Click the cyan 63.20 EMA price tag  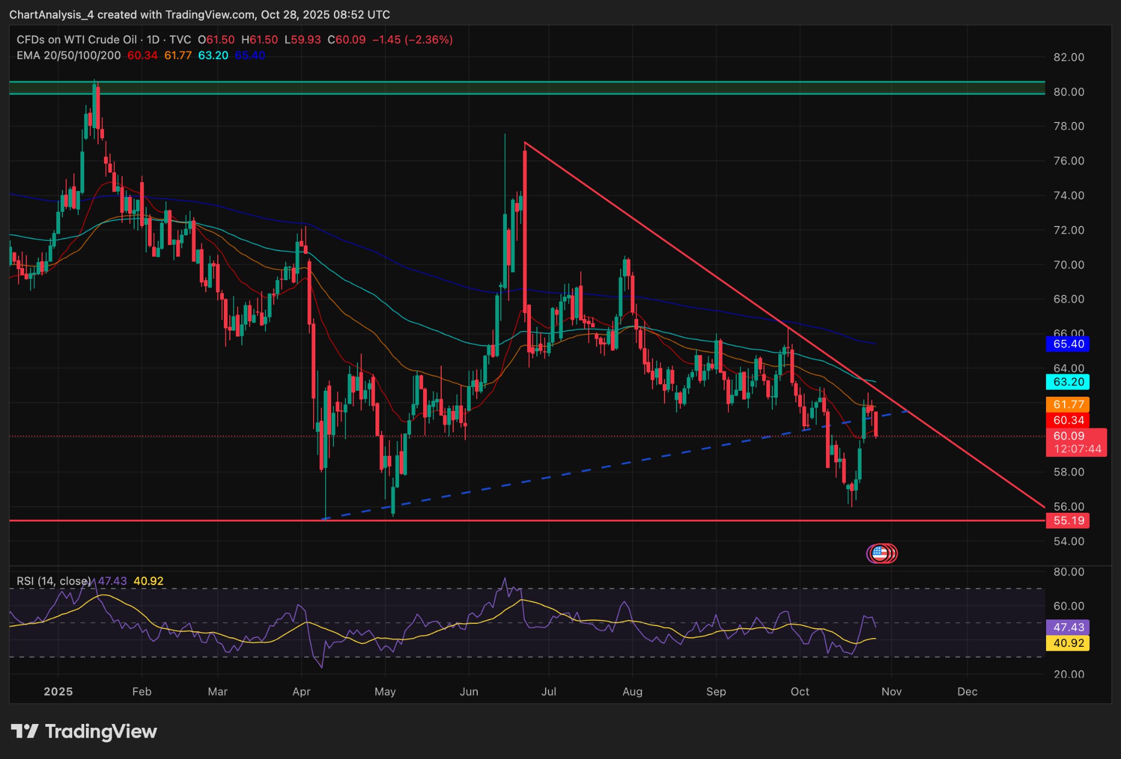(1067, 382)
